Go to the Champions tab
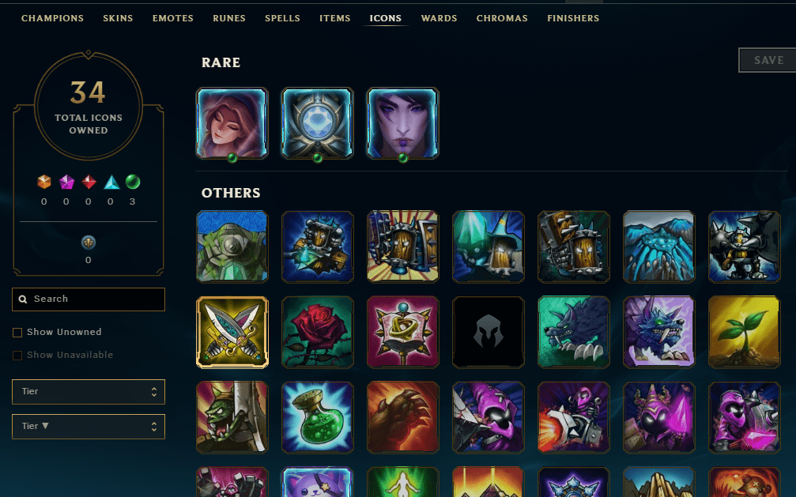The image size is (796, 497). coord(52,18)
